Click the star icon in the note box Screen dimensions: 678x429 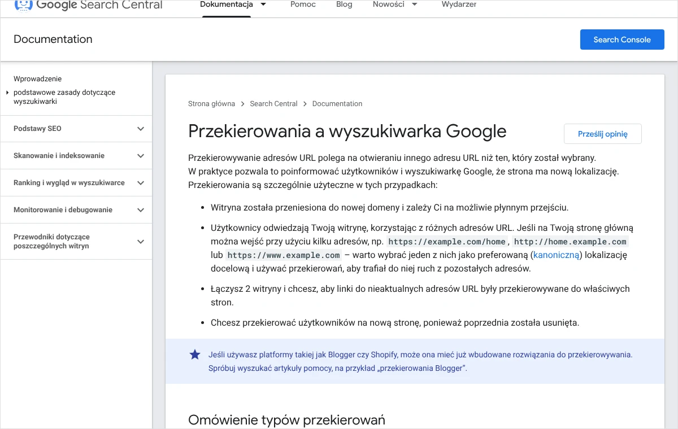[195, 355]
